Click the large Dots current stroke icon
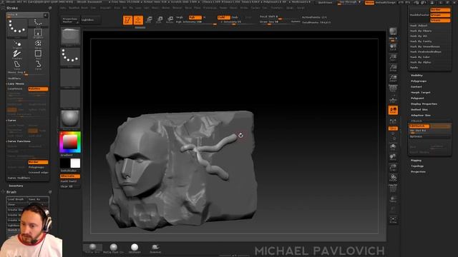The image size is (458, 257). (17, 28)
